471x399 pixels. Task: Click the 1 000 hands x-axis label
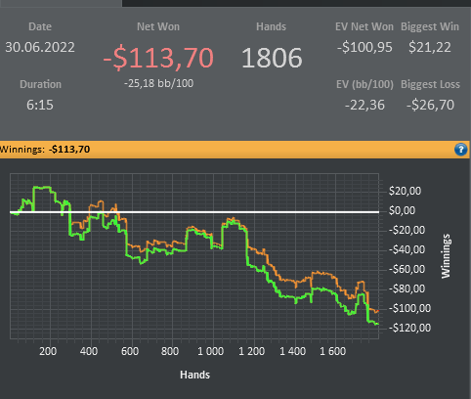pos(210,351)
